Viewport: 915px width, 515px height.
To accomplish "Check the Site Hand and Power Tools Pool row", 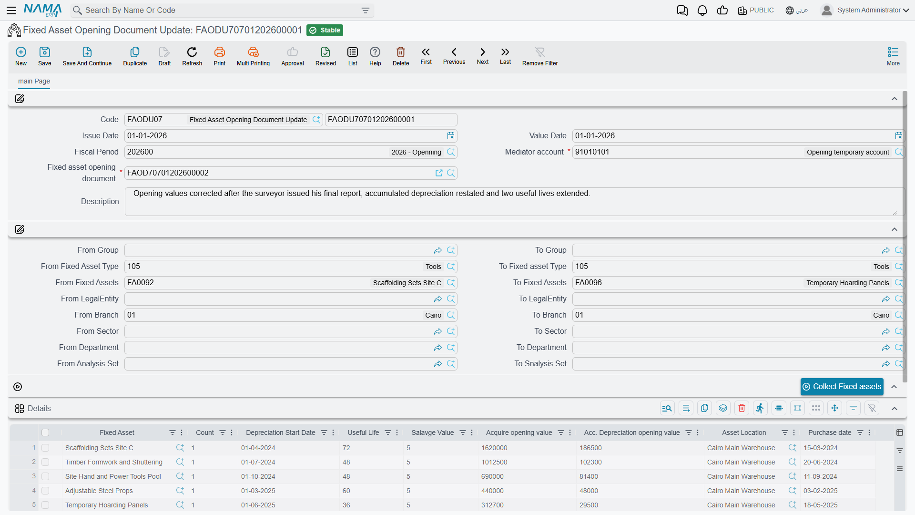I will [45, 476].
